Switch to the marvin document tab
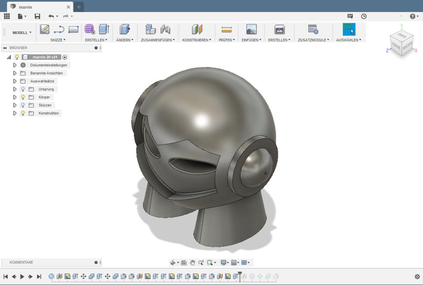 coord(40,7)
